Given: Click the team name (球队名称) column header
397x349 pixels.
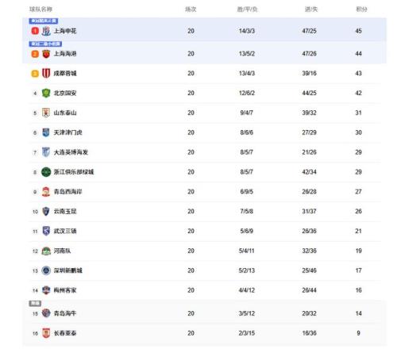Looking at the screenshot, I should (x=40, y=10).
